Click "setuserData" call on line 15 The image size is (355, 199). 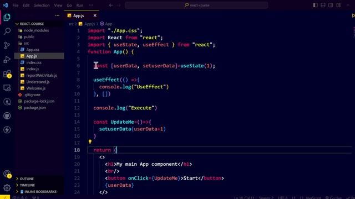click(115, 129)
